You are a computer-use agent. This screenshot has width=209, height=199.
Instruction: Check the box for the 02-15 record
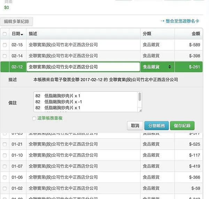[5, 45]
